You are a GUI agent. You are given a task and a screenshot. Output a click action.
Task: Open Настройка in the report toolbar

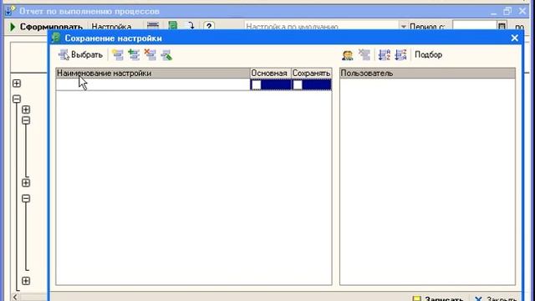coord(111,27)
